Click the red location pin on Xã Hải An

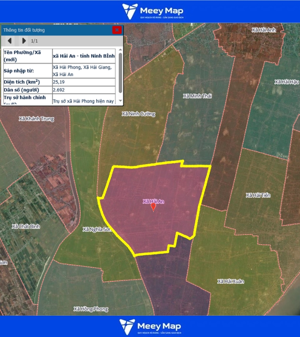(153, 207)
